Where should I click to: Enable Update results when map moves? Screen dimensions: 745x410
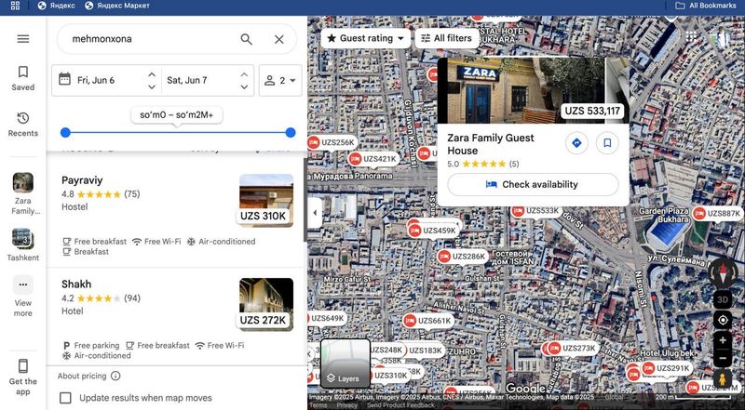coord(65,398)
